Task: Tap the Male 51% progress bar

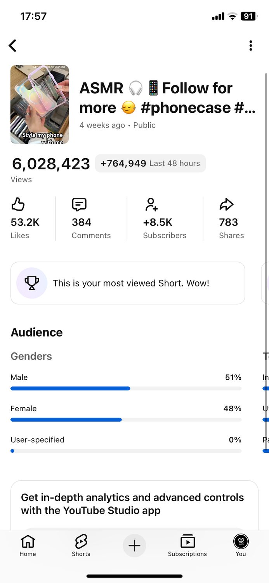Action: [126, 388]
